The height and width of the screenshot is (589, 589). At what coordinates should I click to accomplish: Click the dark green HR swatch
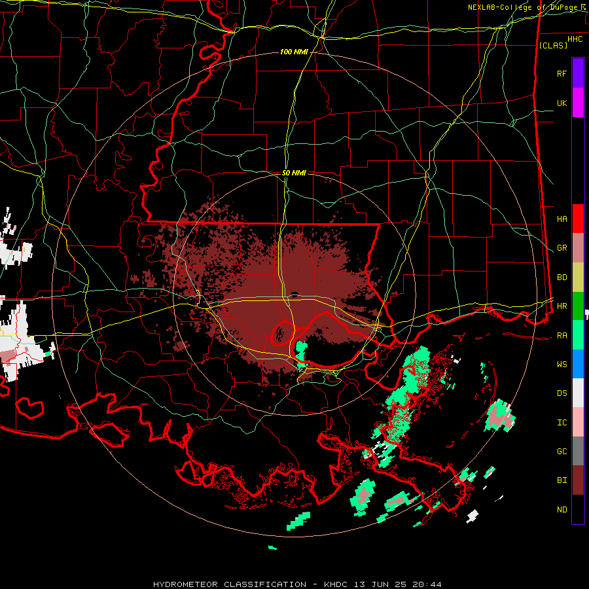pos(578,306)
